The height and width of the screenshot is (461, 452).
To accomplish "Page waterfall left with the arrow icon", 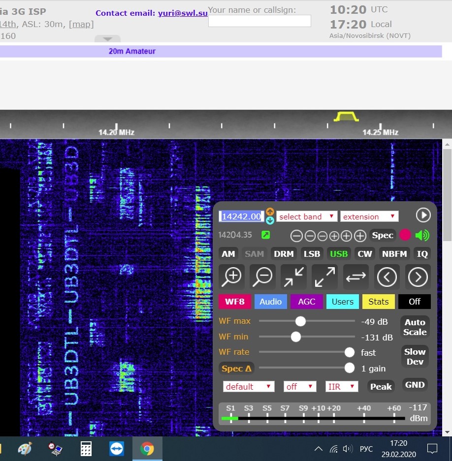I will tap(387, 277).
